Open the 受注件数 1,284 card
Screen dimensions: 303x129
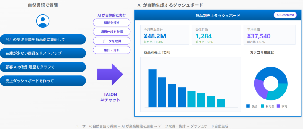point(216,35)
